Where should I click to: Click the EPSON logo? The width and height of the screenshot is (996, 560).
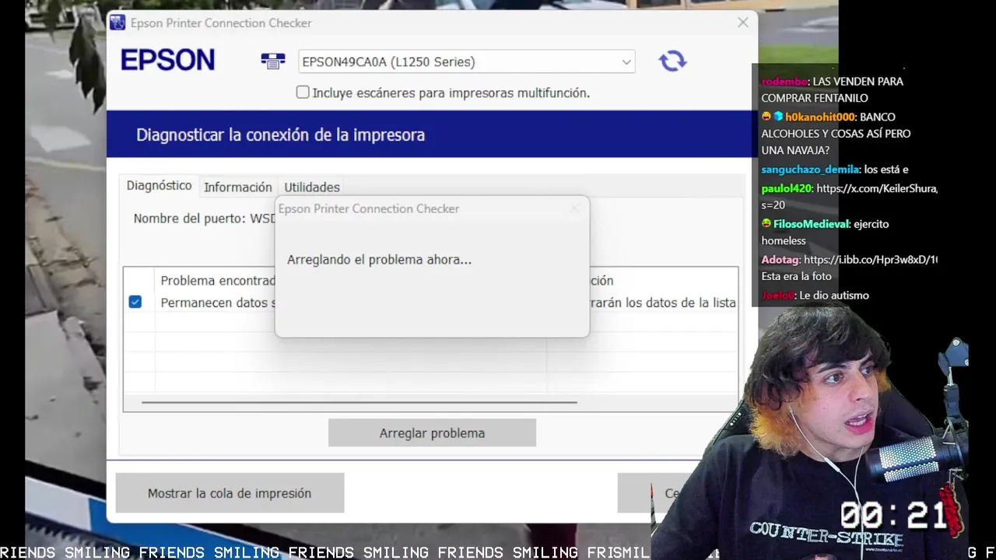(x=167, y=60)
